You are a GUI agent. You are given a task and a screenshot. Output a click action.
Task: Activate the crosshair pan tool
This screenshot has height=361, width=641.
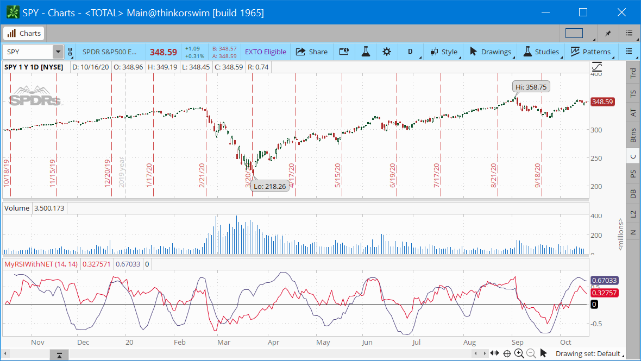tap(507, 353)
